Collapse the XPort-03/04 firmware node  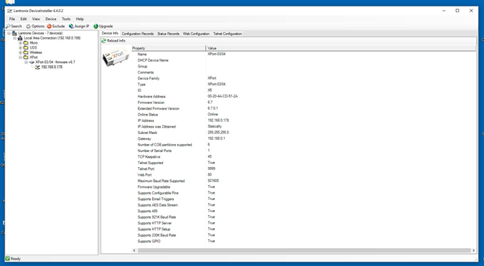(x=26, y=62)
